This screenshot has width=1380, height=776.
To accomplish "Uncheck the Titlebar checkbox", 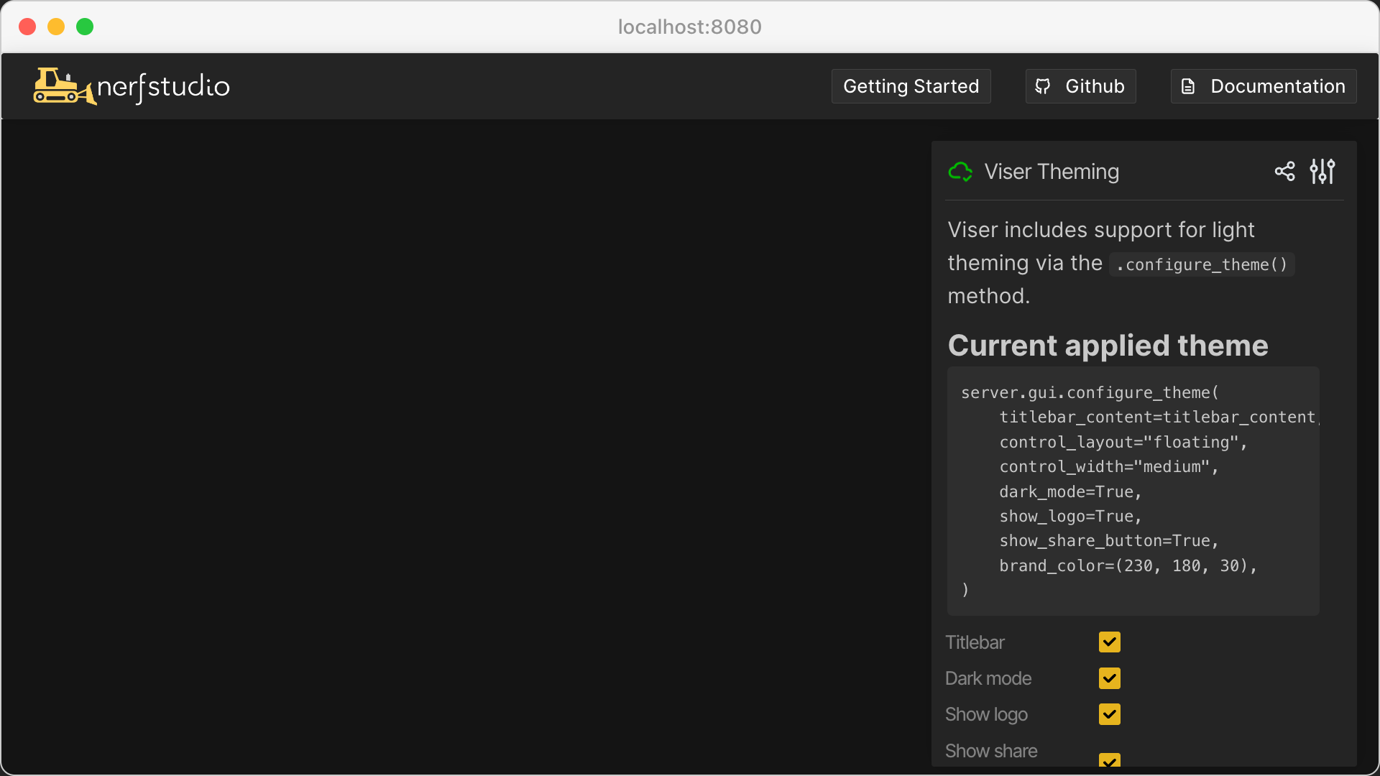I will click(x=1110, y=642).
